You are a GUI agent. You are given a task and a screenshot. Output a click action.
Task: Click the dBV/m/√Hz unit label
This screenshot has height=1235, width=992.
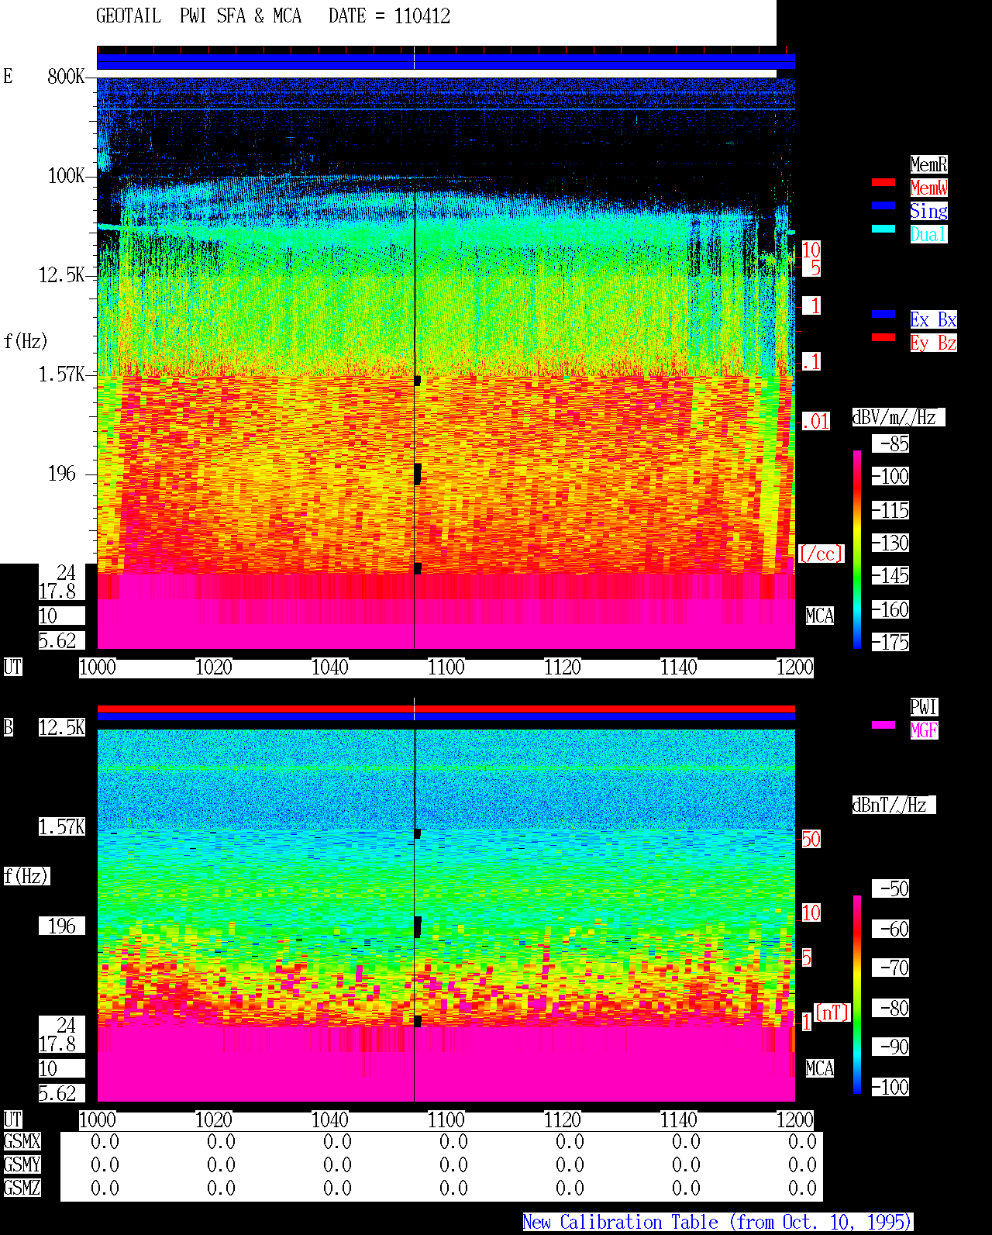click(898, 417)
